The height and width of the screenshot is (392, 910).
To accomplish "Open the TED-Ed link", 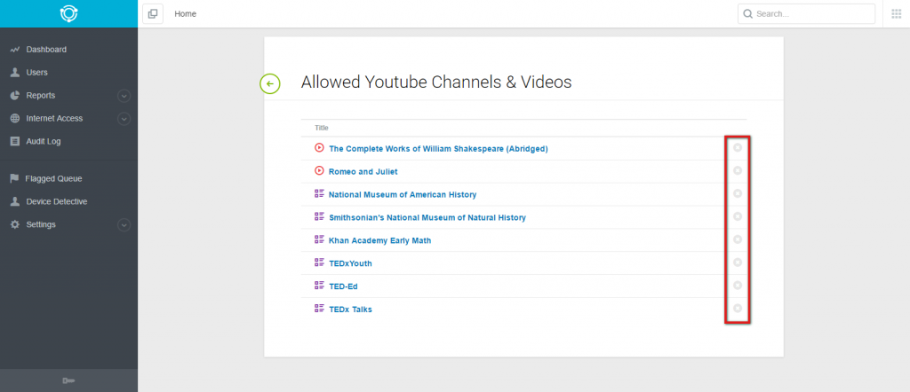I will 344,286.
